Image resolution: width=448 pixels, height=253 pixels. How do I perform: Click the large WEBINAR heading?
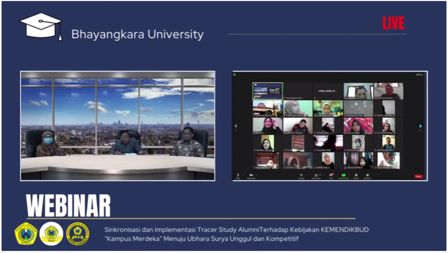pyautogui.click(x=68, y=206)
